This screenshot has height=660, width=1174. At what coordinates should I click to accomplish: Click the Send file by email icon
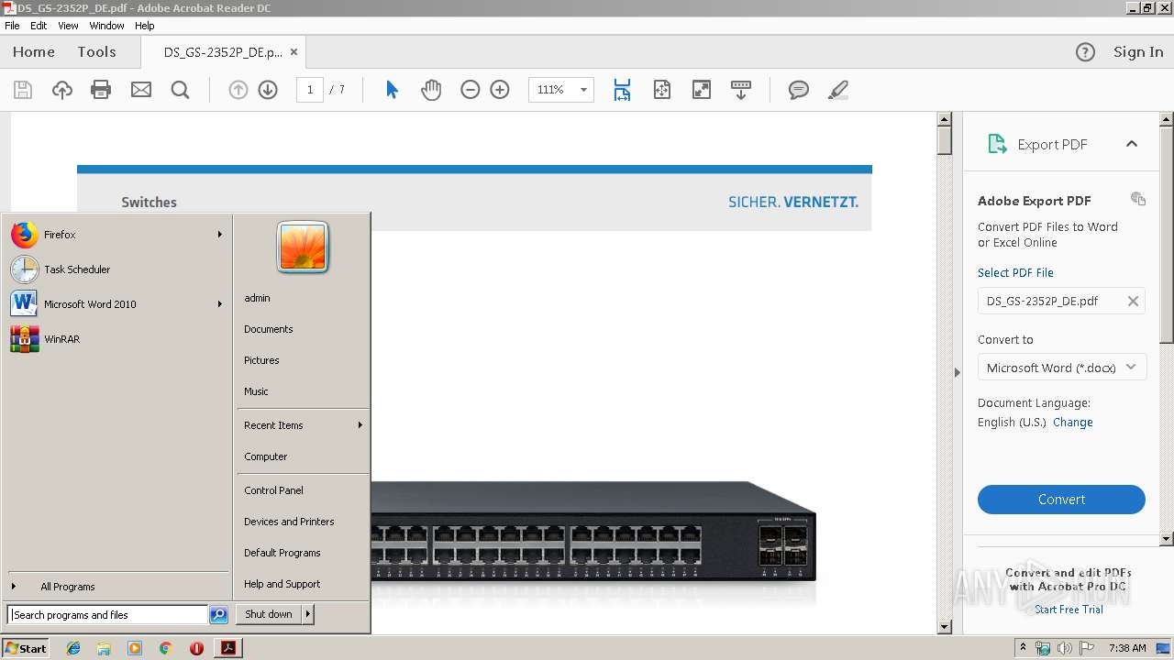click(141, 90)
